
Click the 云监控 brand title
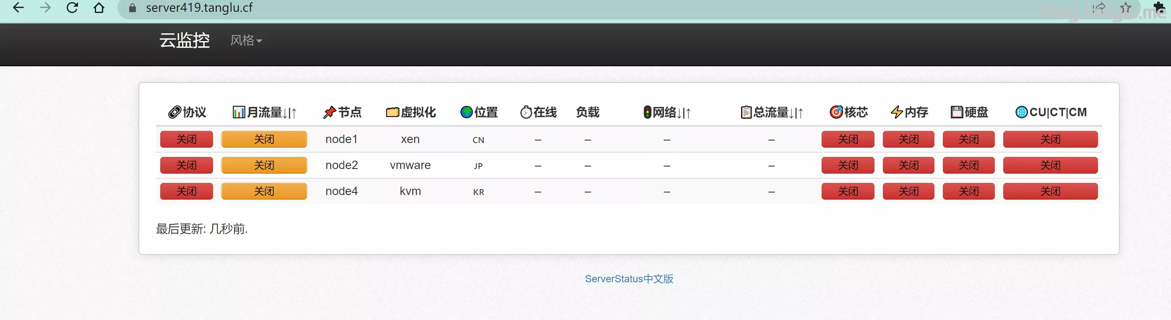click(184, 40)
